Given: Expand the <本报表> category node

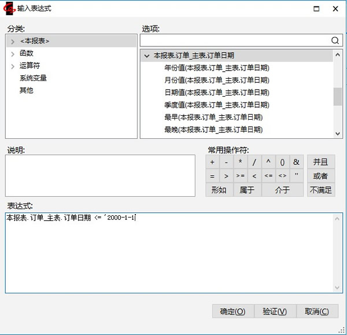Looking at the screenshot, I should (12, 42).
